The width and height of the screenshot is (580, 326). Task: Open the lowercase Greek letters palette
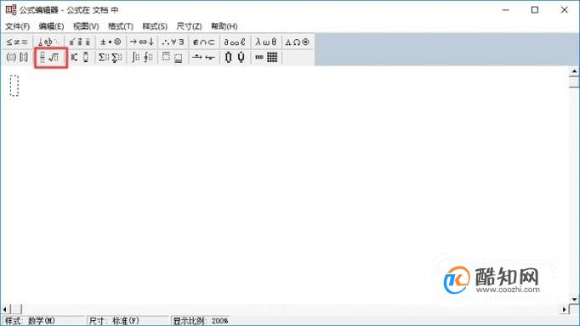click(x=266, y=42)
